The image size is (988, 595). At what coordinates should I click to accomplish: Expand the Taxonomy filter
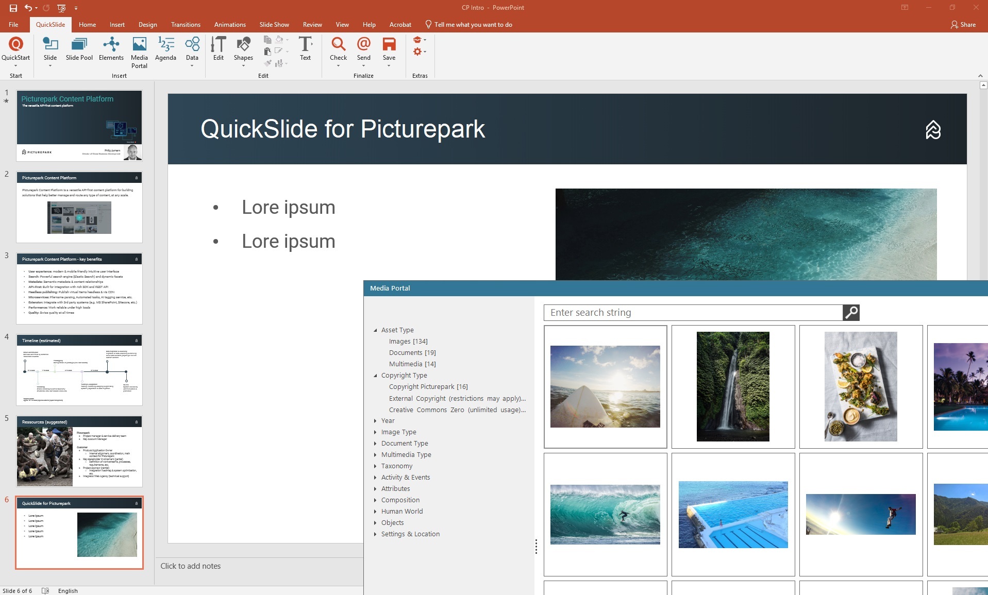(375, 466)
